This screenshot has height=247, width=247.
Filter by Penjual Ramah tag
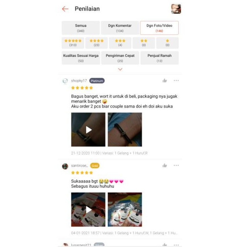[160, 58]
